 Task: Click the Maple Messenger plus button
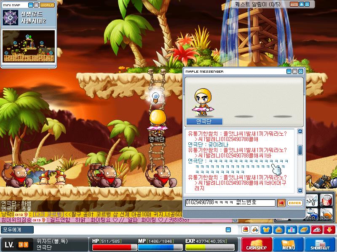click(295, 71)
